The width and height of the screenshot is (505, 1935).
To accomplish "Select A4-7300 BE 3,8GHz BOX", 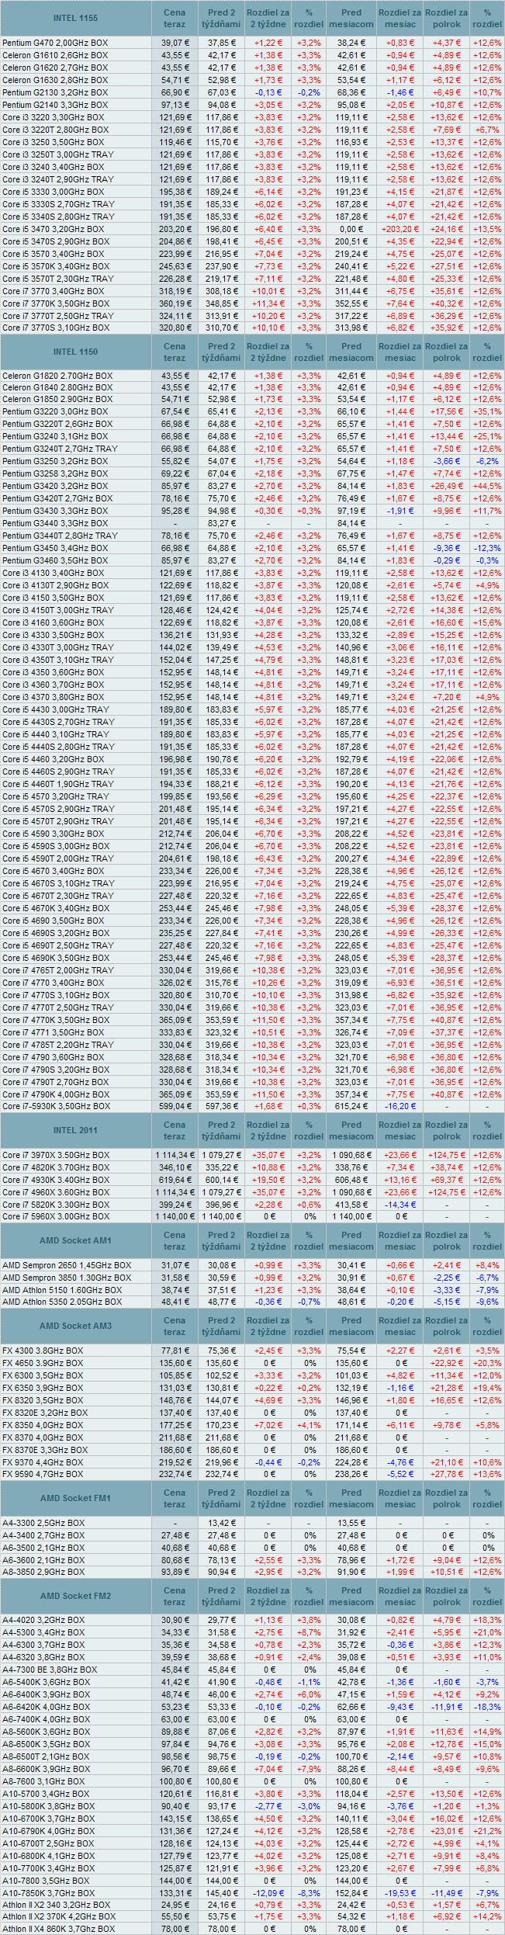I will coord(50,1670).
